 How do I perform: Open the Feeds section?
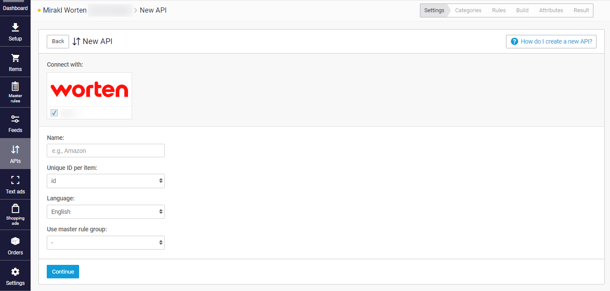(15, 123)
